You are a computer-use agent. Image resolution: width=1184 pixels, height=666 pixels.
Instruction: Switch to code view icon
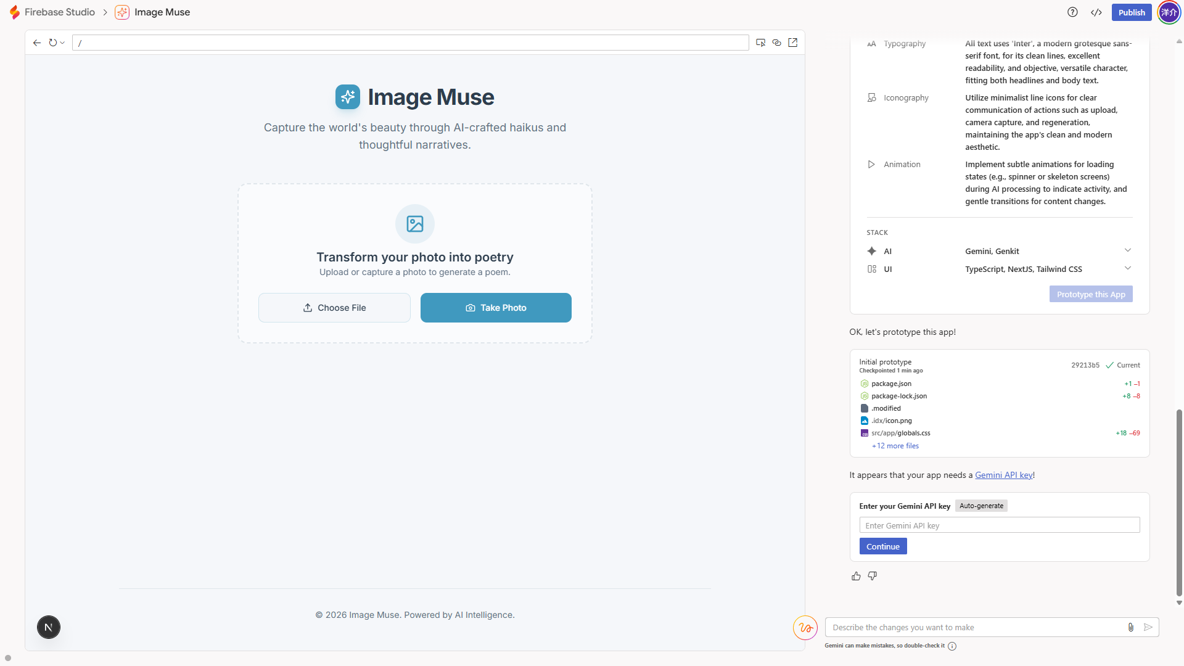pyautogui.click(x=1096, y=12)
